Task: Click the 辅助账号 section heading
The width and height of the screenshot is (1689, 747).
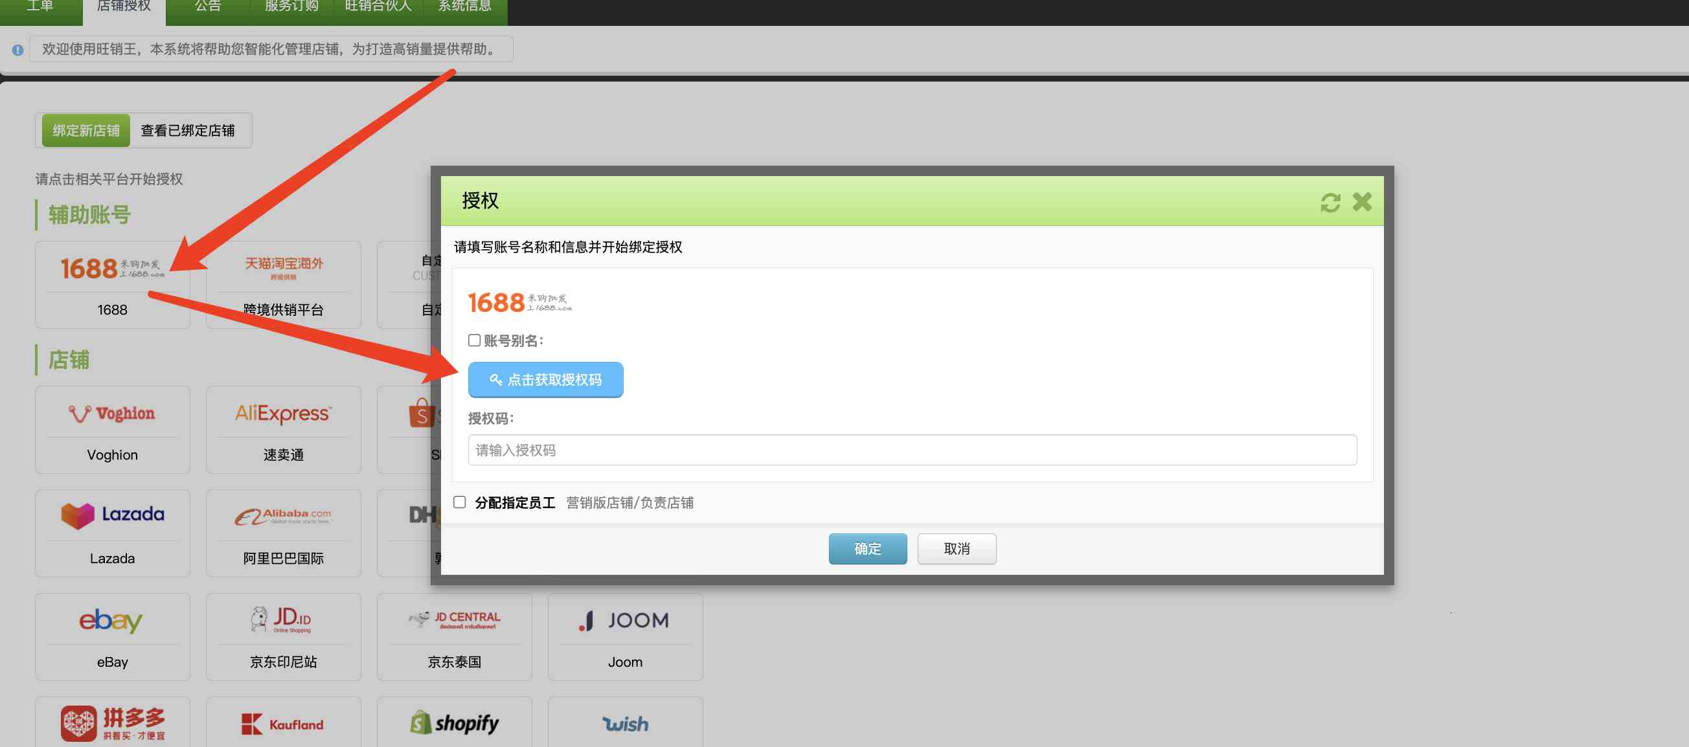Action: tap(90, 214)
